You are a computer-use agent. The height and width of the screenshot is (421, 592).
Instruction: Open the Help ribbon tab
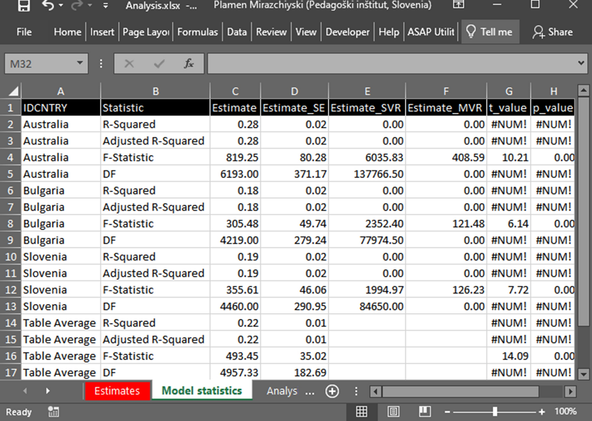388,32
